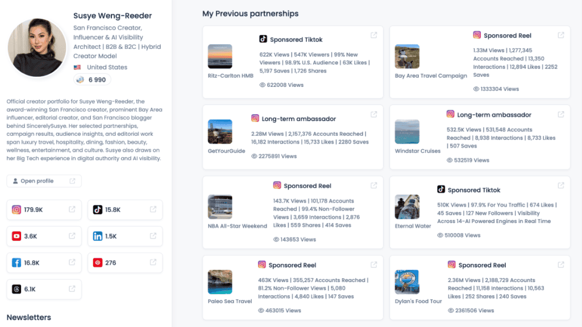582x327 pixels.
Task: Open the external link arrow on Instagram 179.9K
Action: (72, 209)
